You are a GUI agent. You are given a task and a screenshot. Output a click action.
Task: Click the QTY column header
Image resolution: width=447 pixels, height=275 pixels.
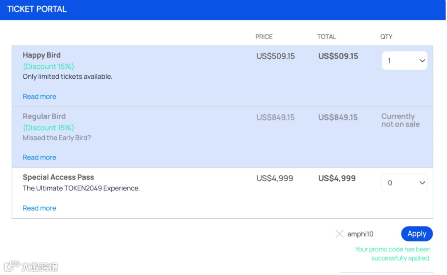(x=386, y=37)
